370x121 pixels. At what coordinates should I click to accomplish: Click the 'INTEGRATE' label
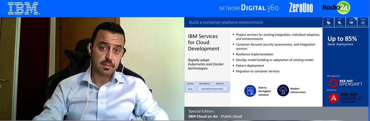204,83
